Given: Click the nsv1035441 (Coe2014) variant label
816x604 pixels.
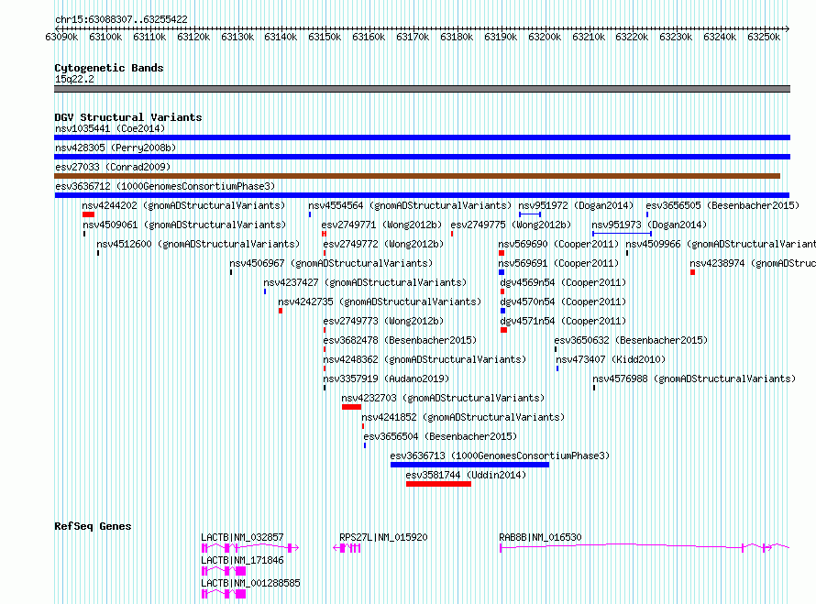Looking at the screenshot, I should click(x=110, y=128).
